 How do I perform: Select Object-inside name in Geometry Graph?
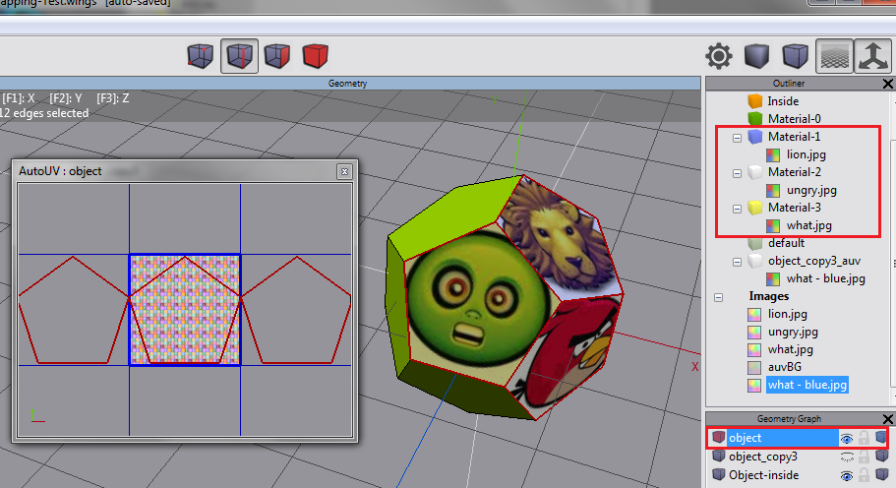click(763, 475)
